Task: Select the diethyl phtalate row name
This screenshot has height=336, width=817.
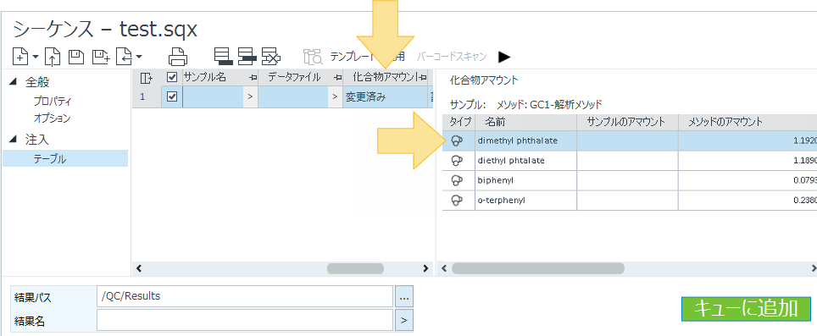Action: coord(511,161)
